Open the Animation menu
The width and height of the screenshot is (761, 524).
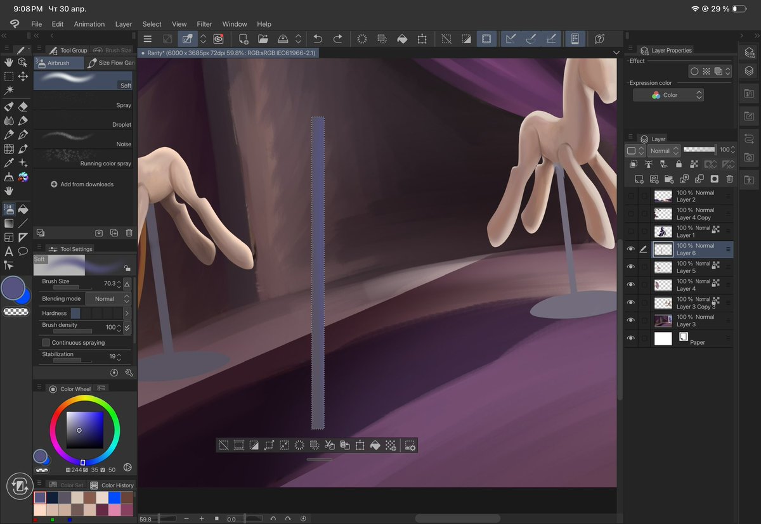tap(89, 24)
